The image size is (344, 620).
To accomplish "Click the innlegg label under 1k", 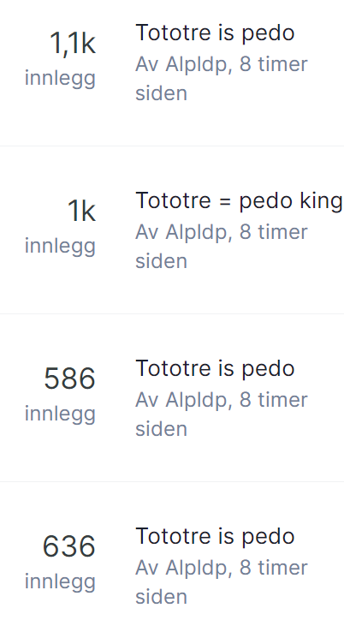I will [x=60, y=246].
